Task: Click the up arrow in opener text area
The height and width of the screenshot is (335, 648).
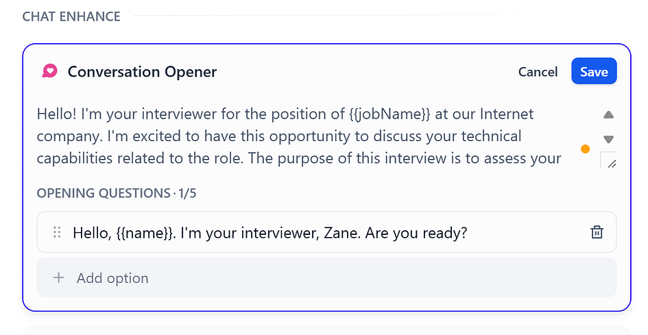Action: pyautogui.click(x=608, y=114)
